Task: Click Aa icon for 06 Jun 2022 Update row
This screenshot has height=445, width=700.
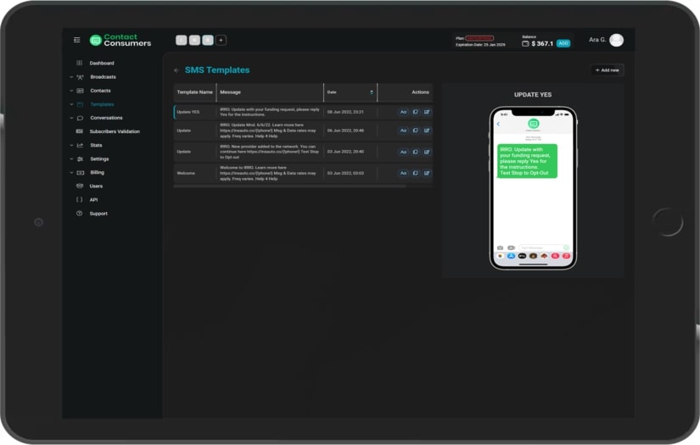Action: click(403, 131)
